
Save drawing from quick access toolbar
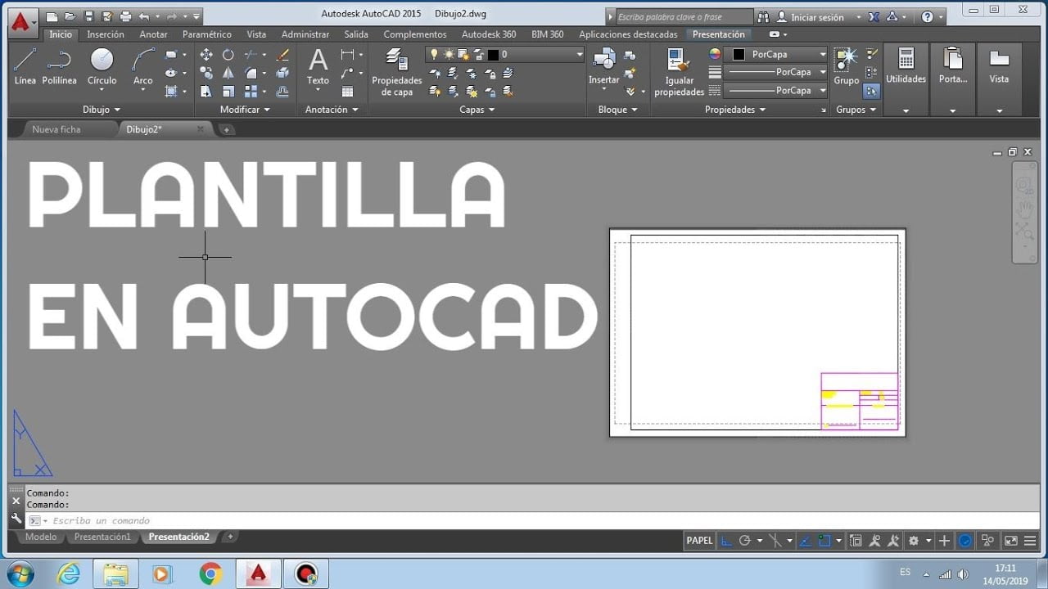[89, 16]
